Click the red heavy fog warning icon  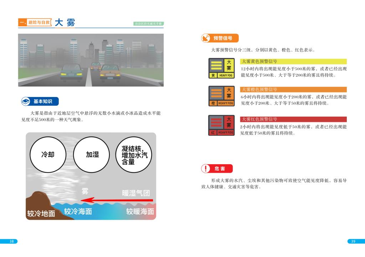(221, 125)
